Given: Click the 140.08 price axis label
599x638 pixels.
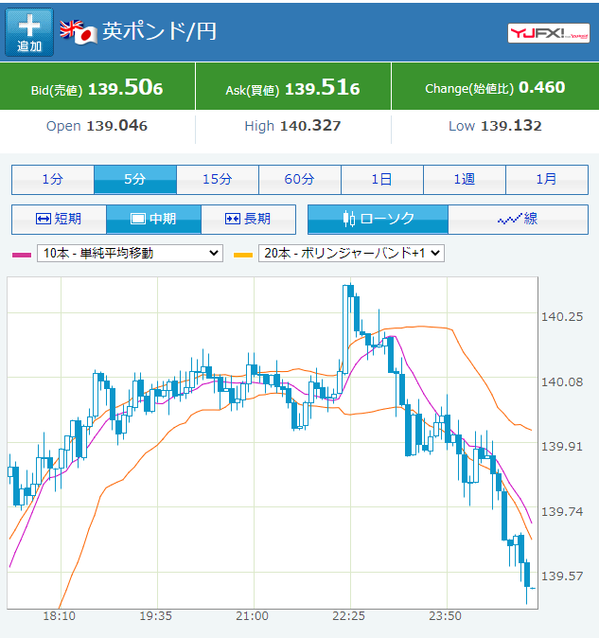Looking at the screenshot, I should click(562, 381).
